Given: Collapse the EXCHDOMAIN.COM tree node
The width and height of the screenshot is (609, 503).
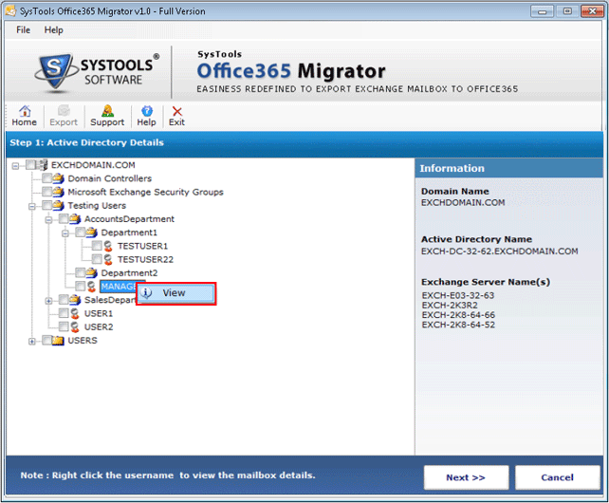Looking at the screenshot, I should [x=15, y=166].
